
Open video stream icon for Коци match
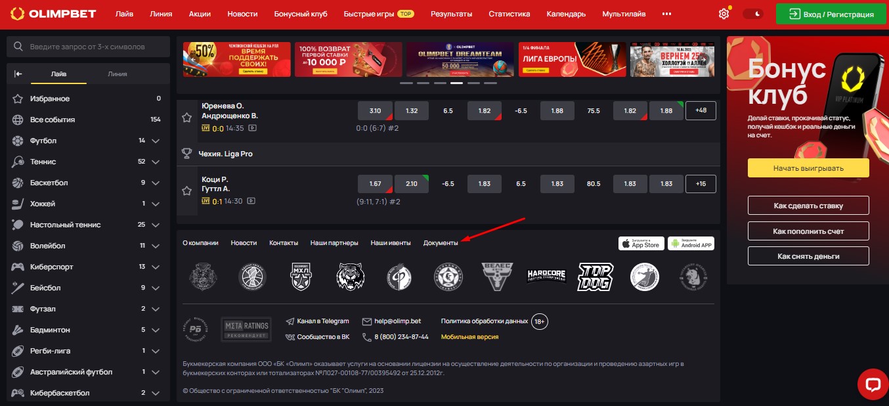(x=251, y=201)
